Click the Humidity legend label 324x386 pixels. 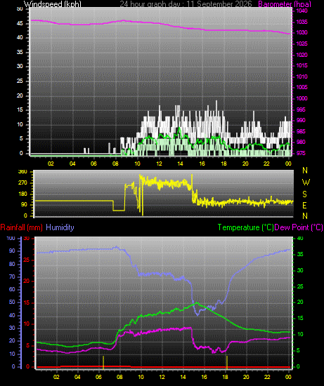(60, 227)
